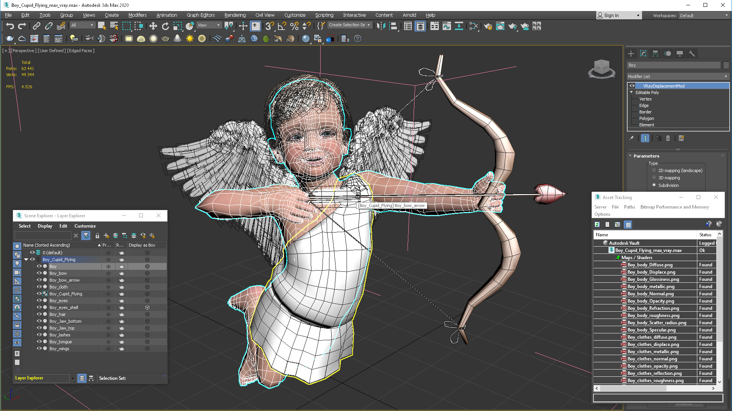Collapse Editable Poly sub-object tree
The height and width of the screenshot is (411, 732).
point(631,92)
